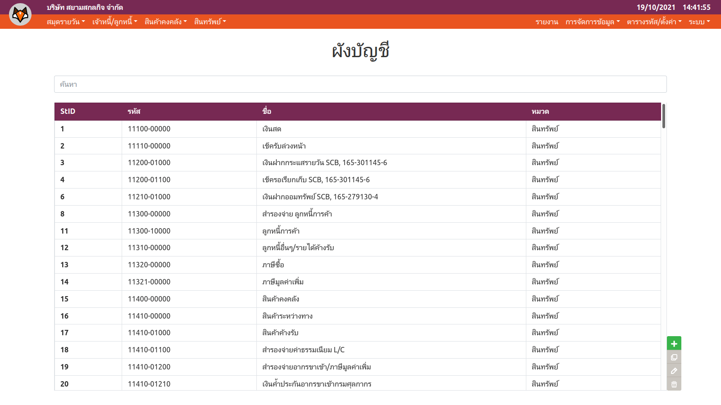Open the ตารางรหัส/ตั้งค่า dropdown
Viewport: 721px width, 405px height.
point(654,22)
